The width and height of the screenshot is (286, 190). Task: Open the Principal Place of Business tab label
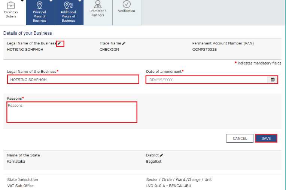pos(39,16)
